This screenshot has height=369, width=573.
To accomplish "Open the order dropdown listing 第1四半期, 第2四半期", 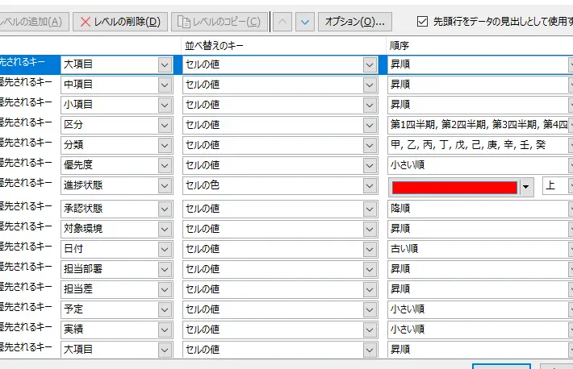I will click(x=480, y=125).
